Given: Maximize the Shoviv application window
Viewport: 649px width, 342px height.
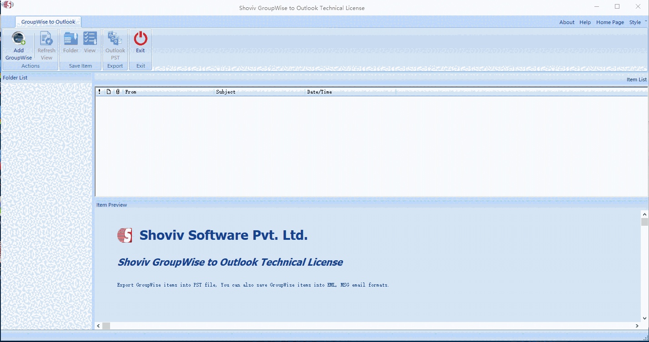Looking at the screenshot, I should (617, 6).
